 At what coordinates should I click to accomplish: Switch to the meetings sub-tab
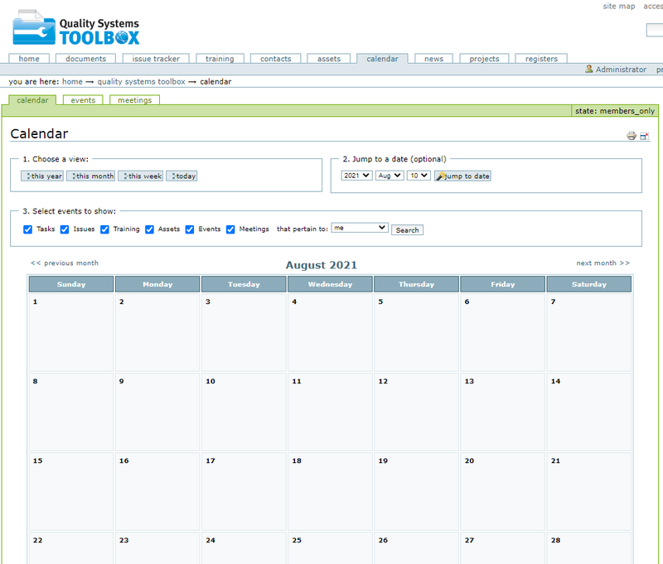tap(134, 100)
